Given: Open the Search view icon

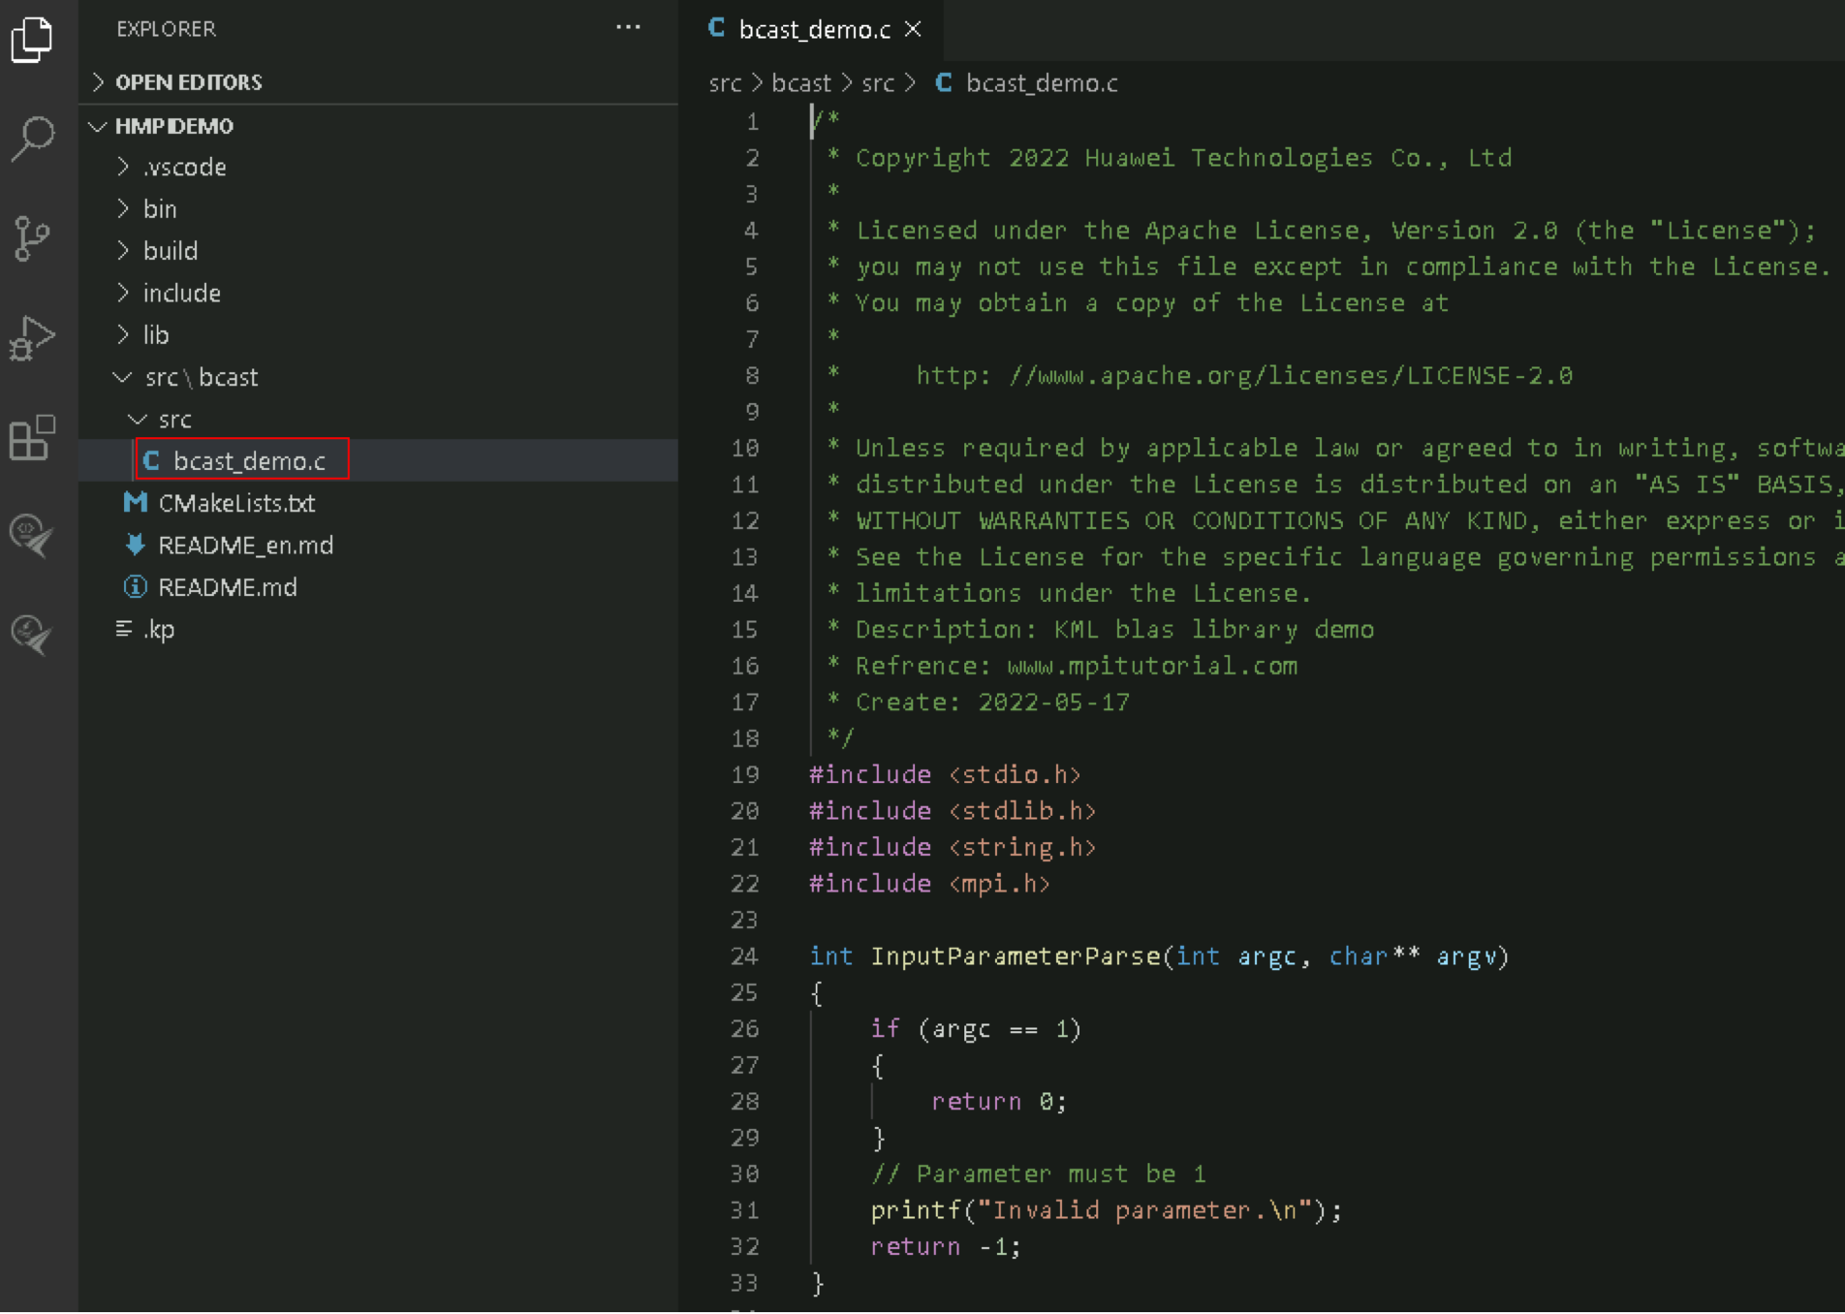Looking at the screenshot, I should tap(32, 139).
